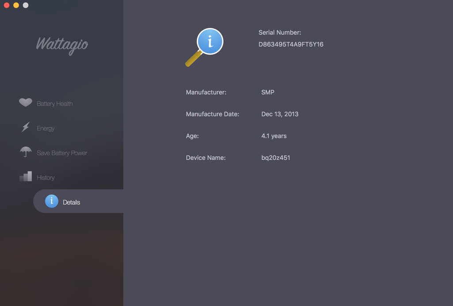Image resolution: width=453 pixels, height=306 pixels.
Task: Click the Device Name label
Action: click(x=206, y=158)
